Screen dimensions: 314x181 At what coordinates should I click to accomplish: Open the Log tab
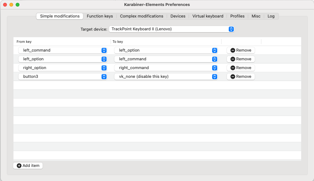pyautogui.click(x=271, y=16)
